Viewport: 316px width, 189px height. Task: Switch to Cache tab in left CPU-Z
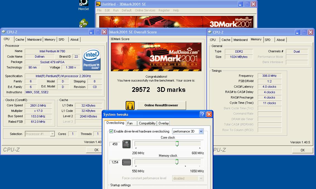coord(20,40)
